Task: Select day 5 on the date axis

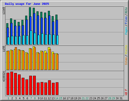Action: (23, 98)
